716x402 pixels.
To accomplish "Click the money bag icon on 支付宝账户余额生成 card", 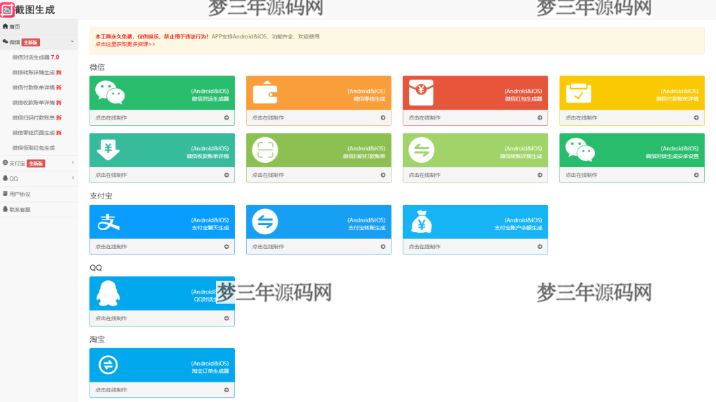I will click(421, 222).
